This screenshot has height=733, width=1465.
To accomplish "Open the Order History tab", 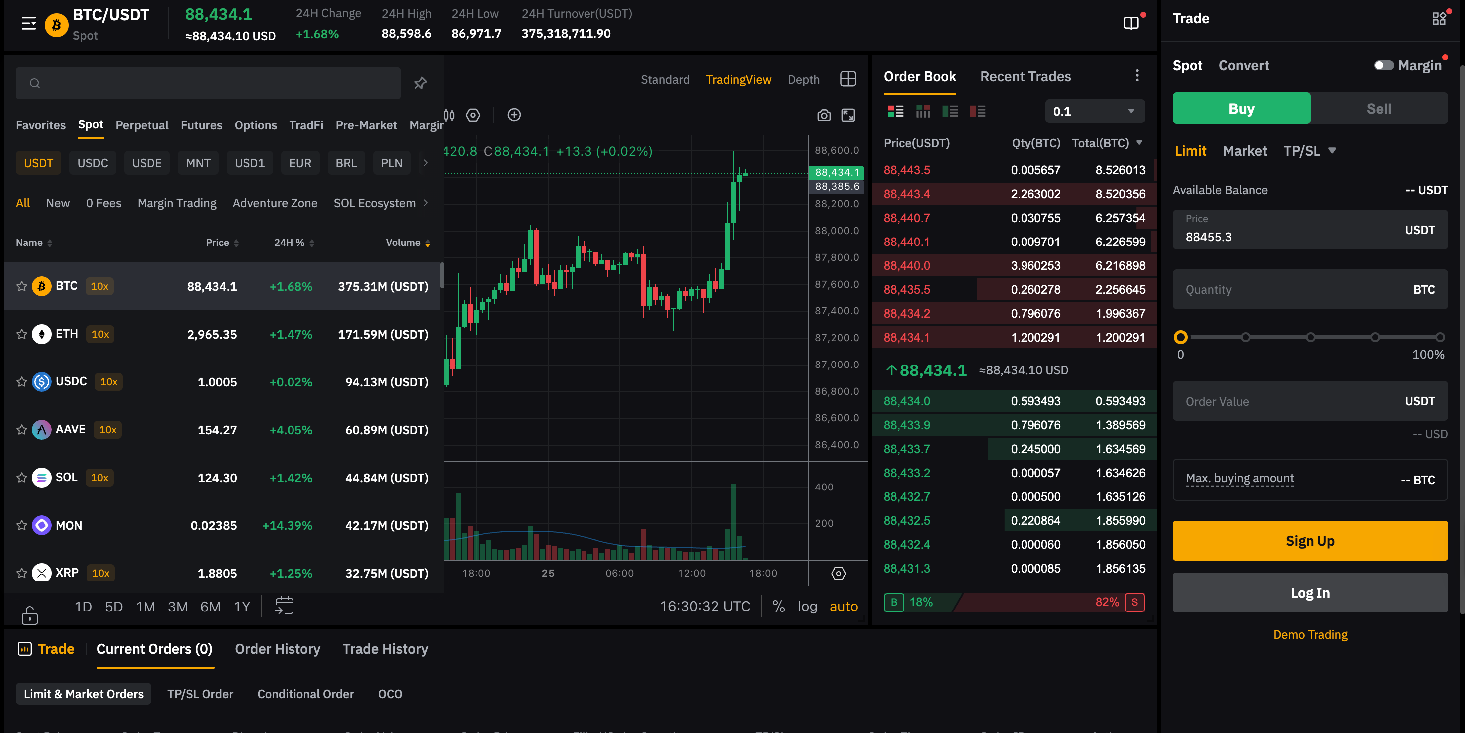I will 278,649.
